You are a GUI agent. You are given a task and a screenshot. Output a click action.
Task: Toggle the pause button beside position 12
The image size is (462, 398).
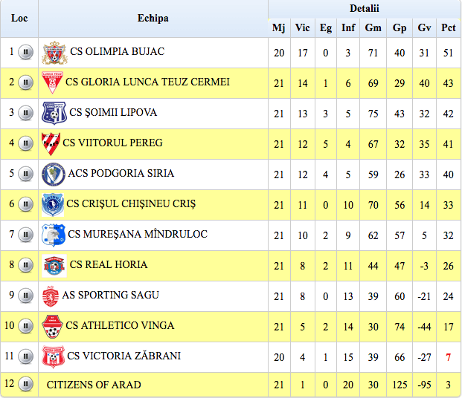pos(25,384)
